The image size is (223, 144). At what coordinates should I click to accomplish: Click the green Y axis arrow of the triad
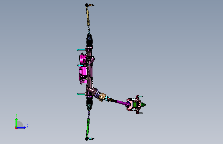tap(16, 122)
